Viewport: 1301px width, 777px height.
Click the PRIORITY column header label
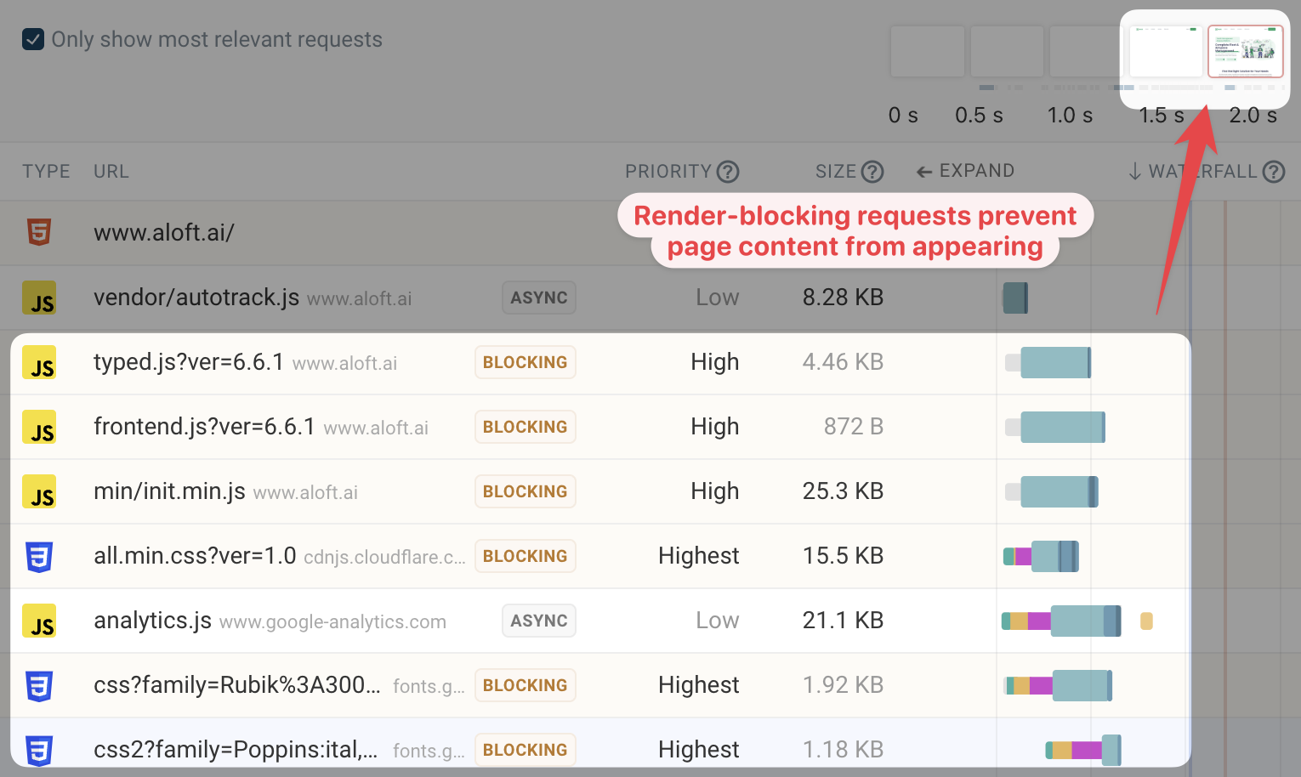pyautogui.click(x=668, y=172)
